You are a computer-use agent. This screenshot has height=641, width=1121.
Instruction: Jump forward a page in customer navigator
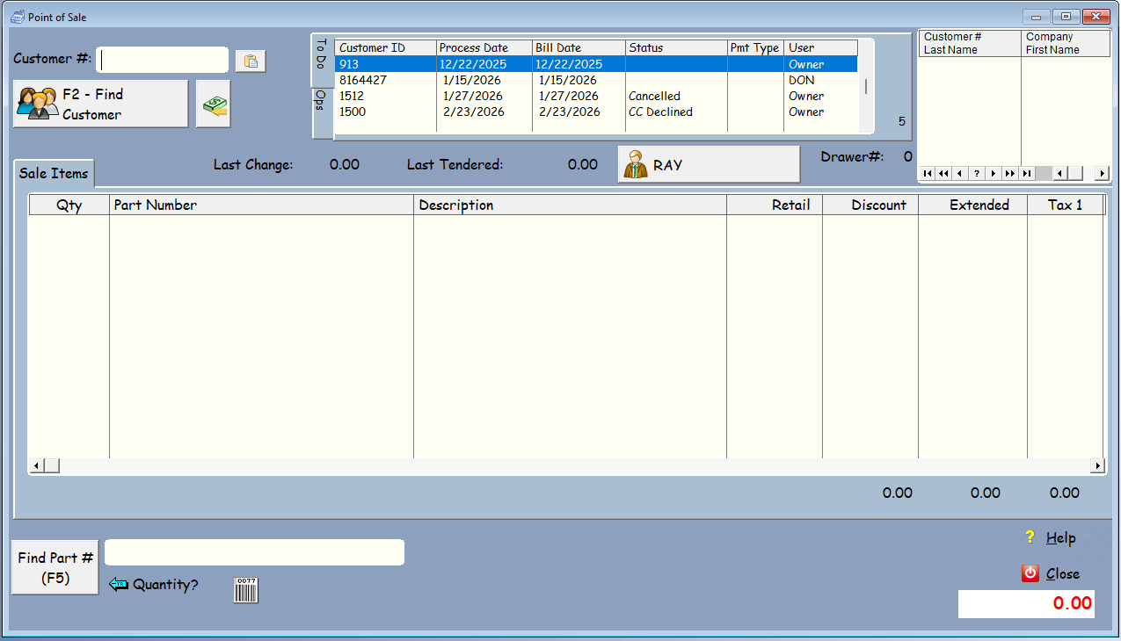click(1009, 173)
